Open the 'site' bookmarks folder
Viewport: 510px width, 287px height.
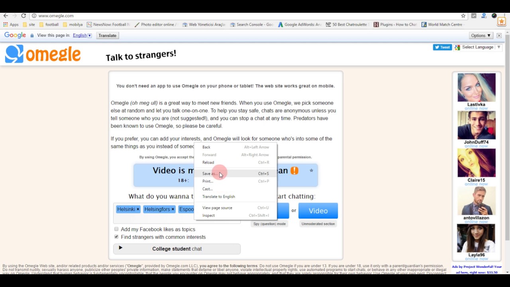click(x=29, y=24)
